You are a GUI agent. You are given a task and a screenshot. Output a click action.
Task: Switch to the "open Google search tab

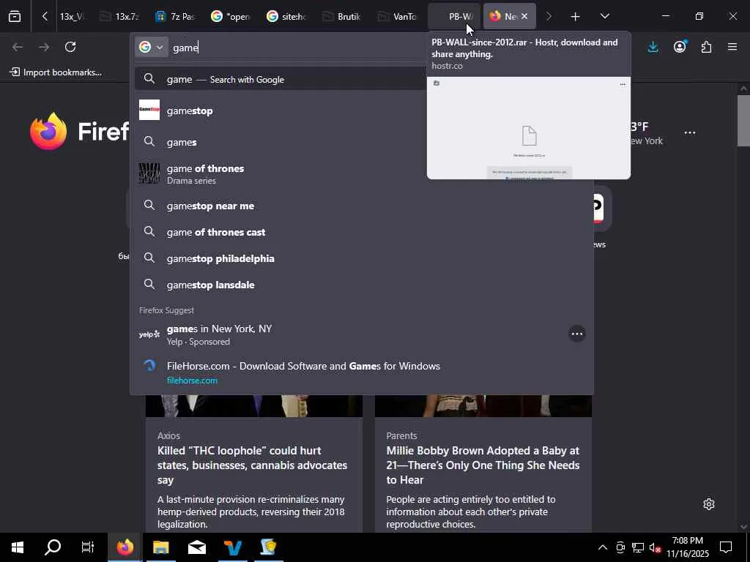point(231,16)
